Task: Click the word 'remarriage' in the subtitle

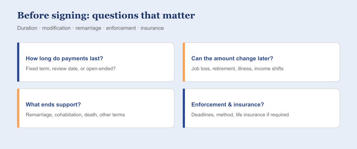Action: 88,28
